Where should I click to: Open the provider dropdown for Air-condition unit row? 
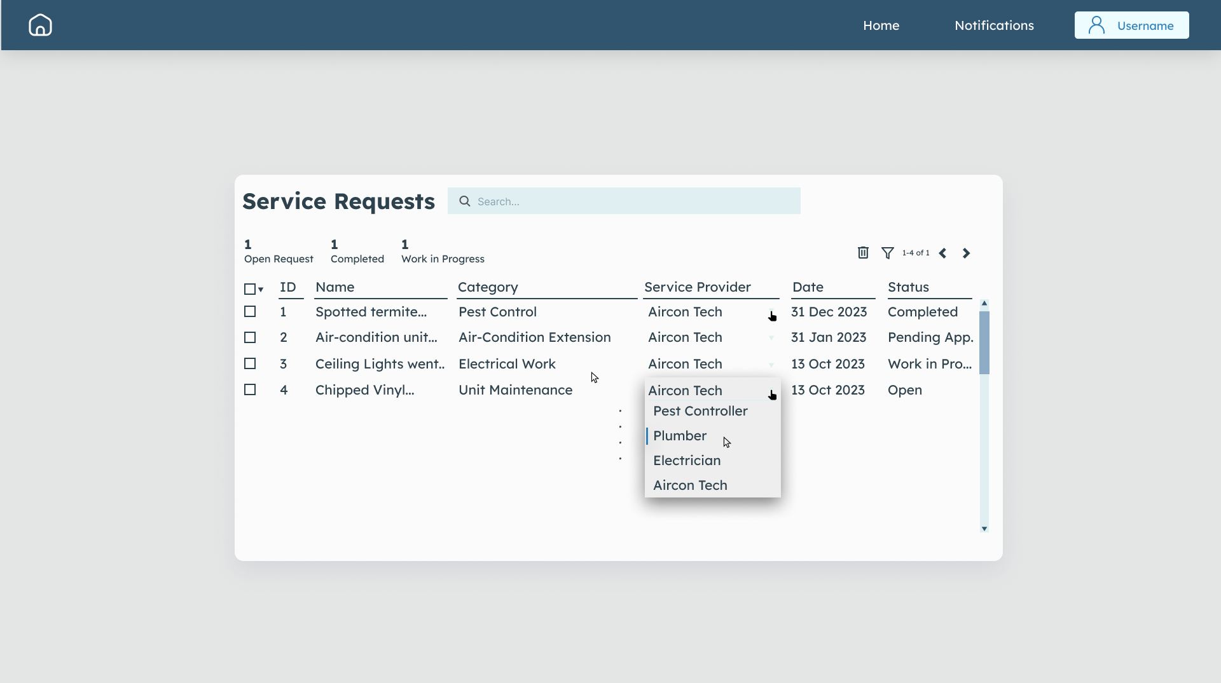pos(770,338)
